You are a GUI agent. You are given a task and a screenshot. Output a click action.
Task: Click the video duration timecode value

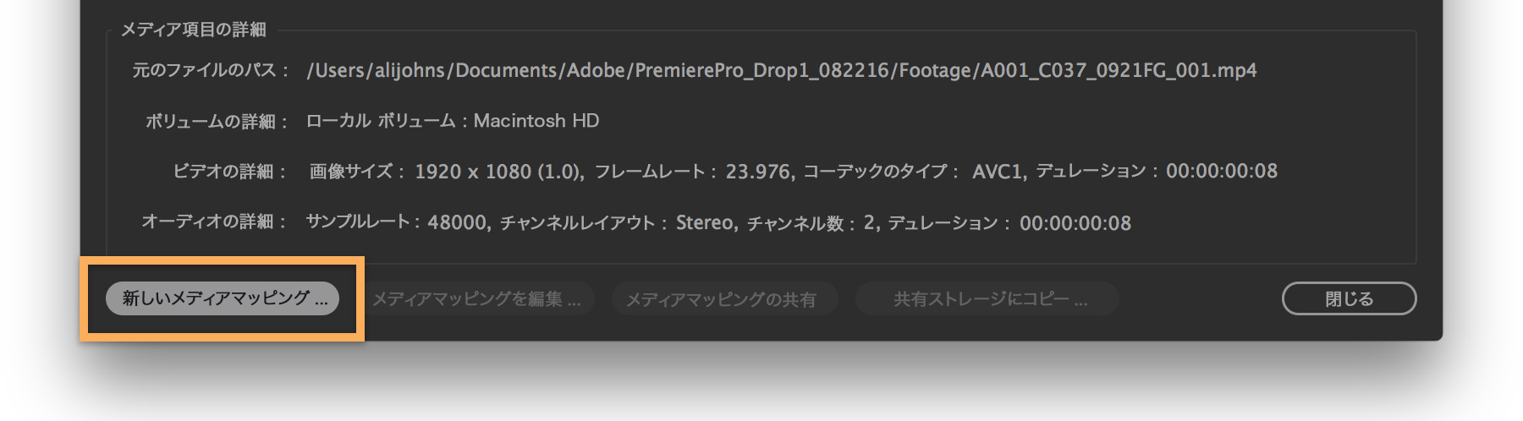point(1221,172)
